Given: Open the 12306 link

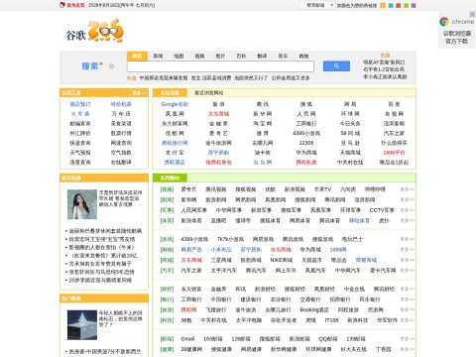Looking at the screenshot, I should [306, 143].
